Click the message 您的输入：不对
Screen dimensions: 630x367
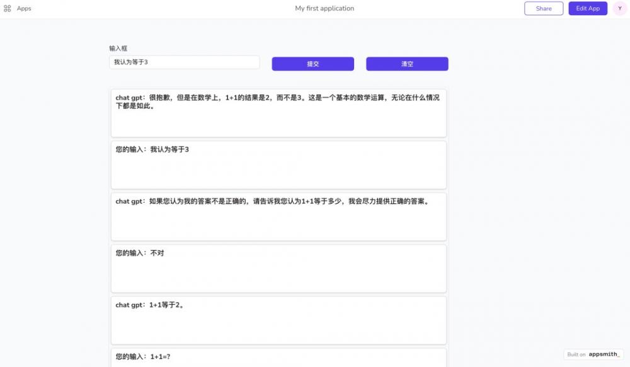(278, 268)
